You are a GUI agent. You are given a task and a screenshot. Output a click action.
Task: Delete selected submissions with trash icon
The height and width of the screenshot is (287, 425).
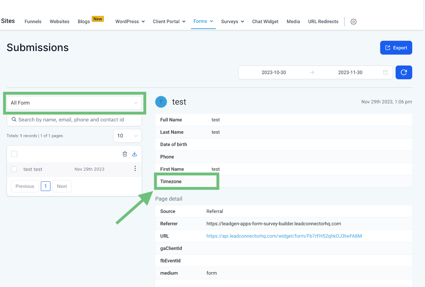click(125, 154)
